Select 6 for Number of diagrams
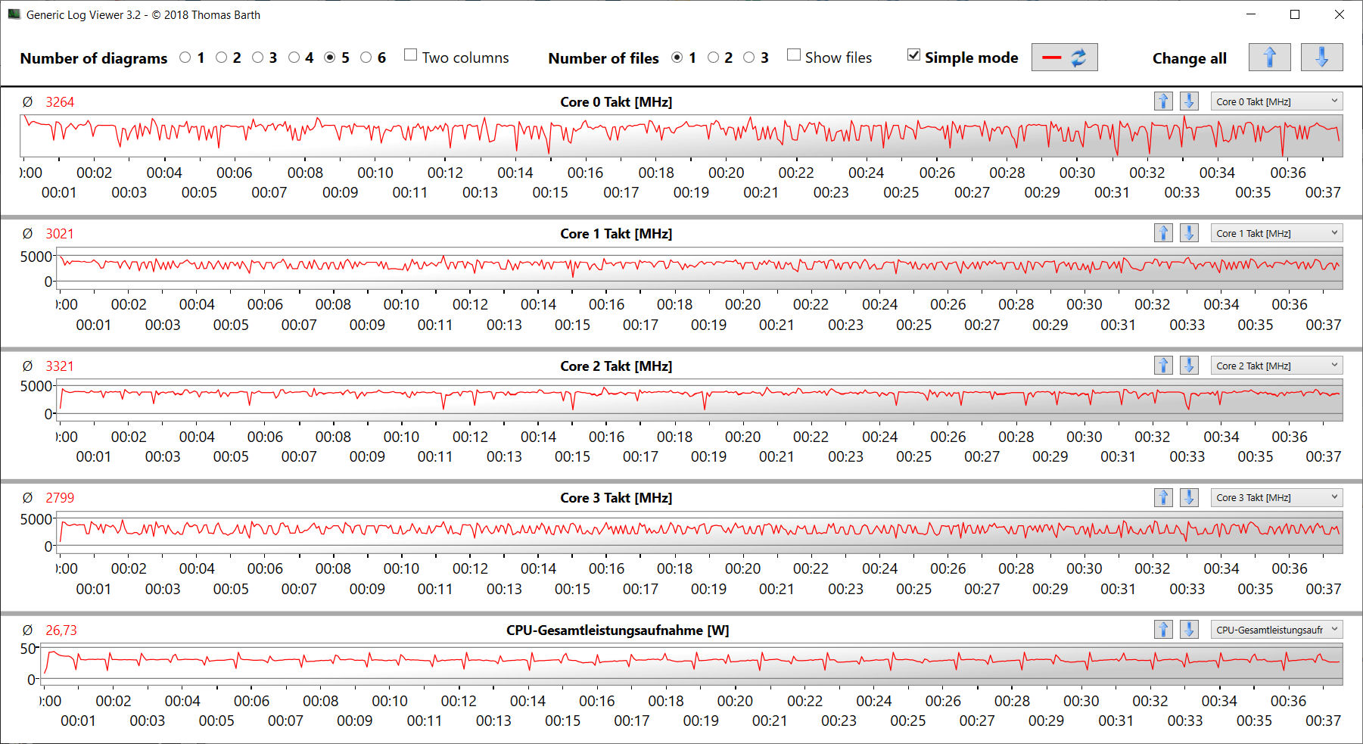The width and height of the screenshot is (1363, 744). click(366, 58)
